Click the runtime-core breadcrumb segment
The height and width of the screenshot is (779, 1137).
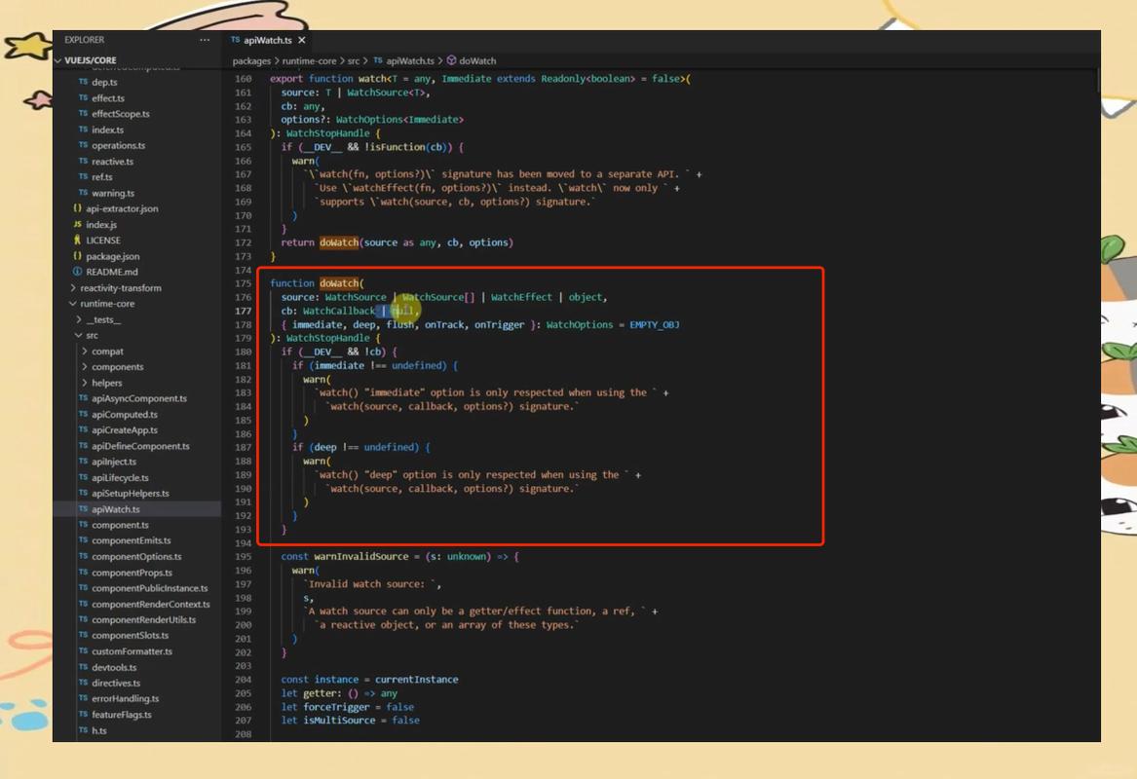coord(310,61)
